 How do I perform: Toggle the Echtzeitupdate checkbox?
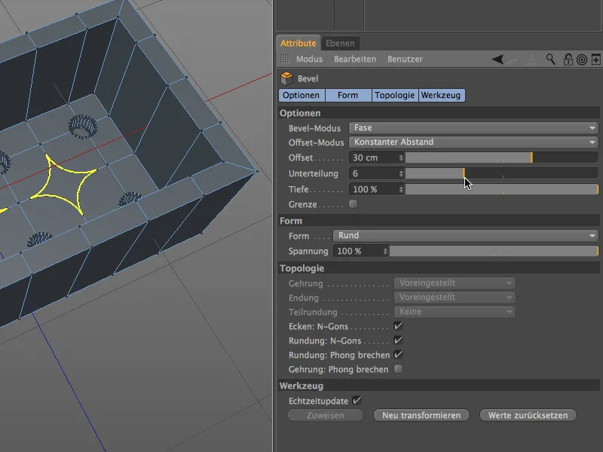pyautogui.click(x=357, y=401)
